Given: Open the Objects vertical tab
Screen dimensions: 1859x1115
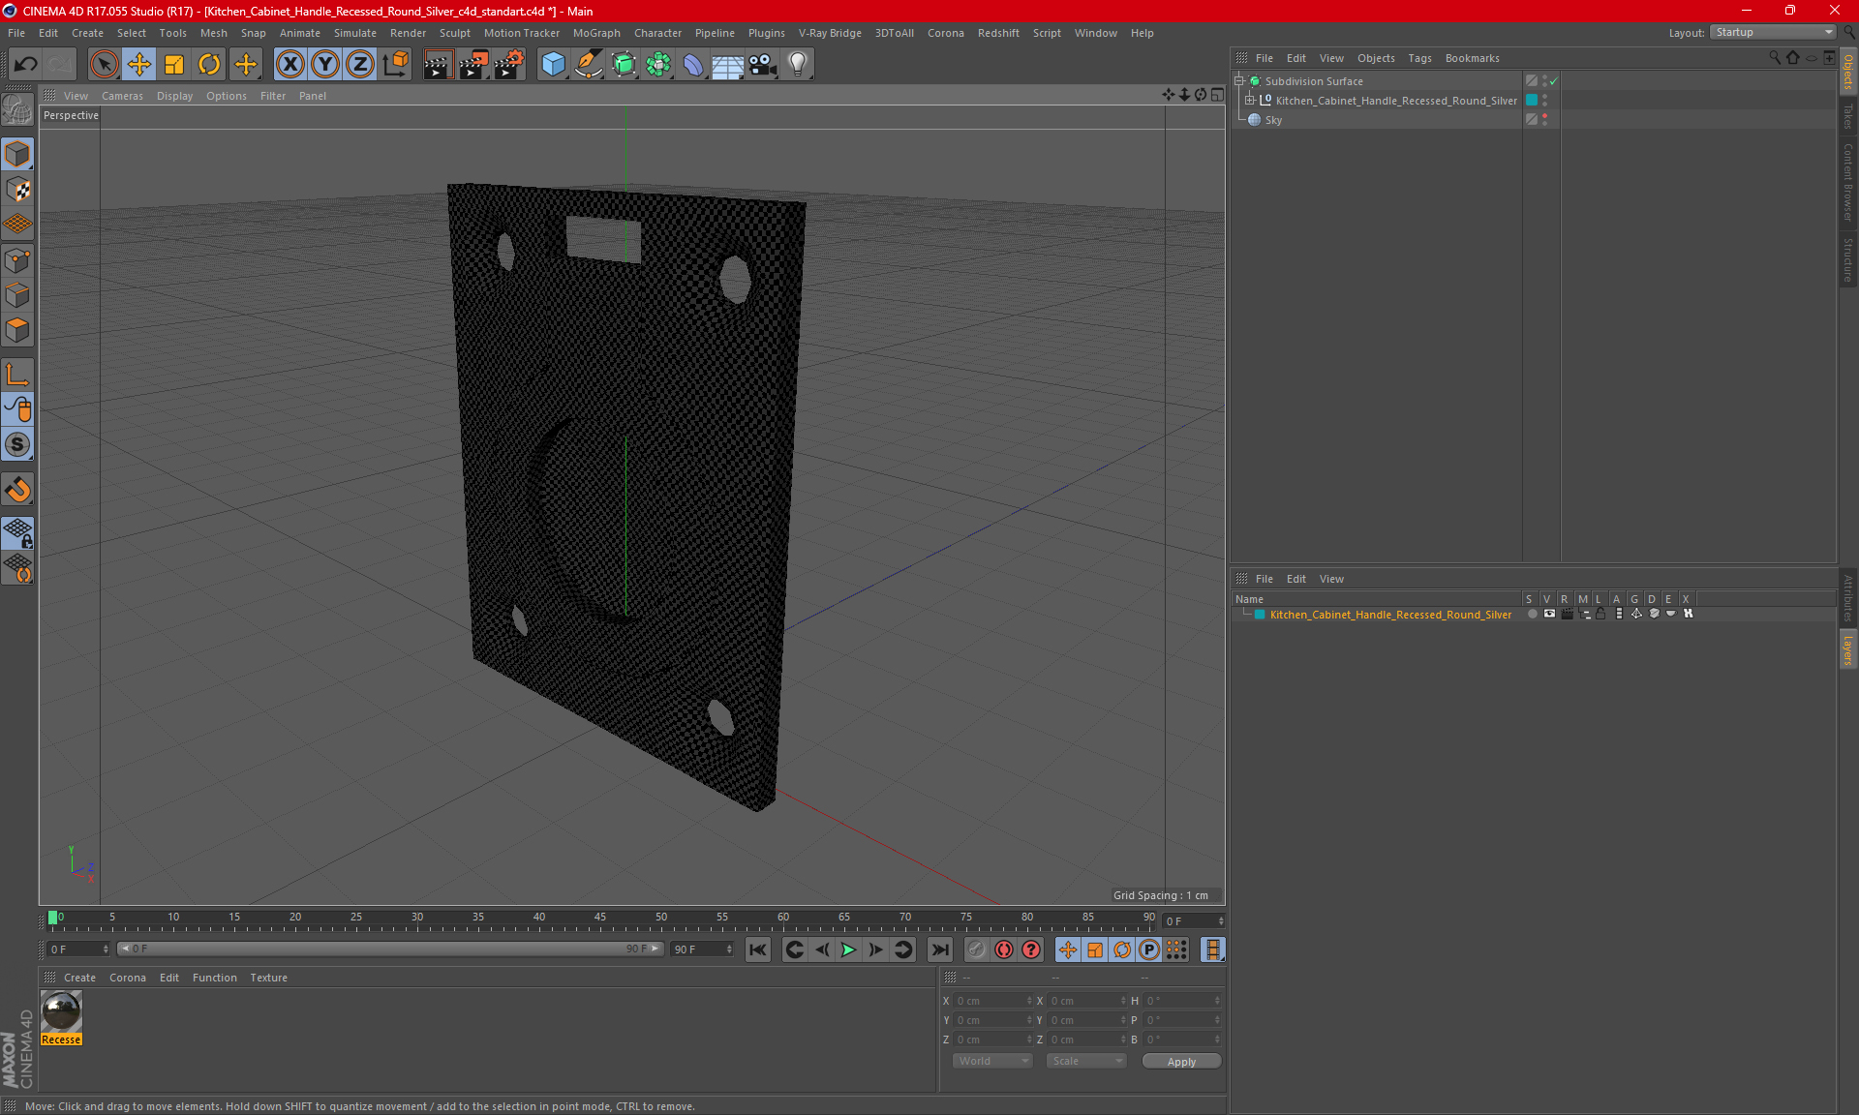Looking at the screenshot, I should coord(1847,71).
